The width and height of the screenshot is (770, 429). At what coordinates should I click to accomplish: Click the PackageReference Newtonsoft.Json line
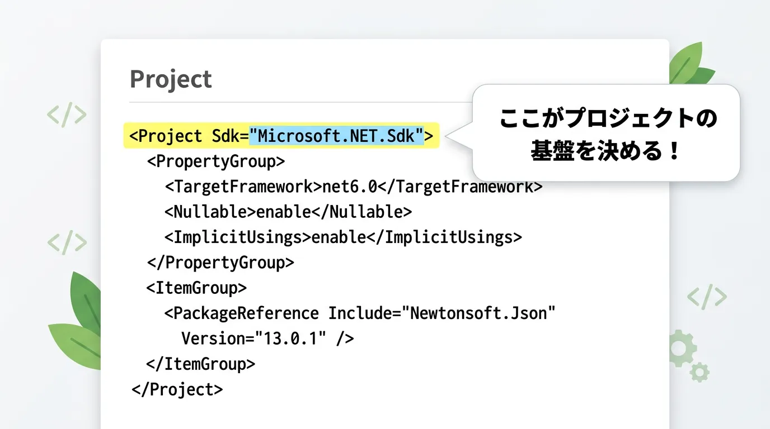pyautogui.click(x=359, y=313)
